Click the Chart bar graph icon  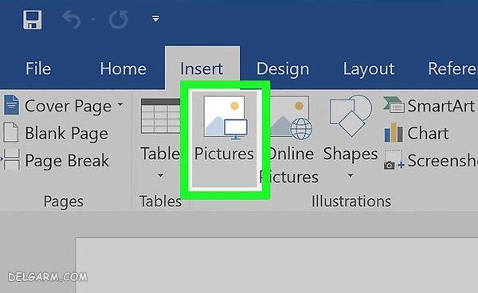pyautogui.click(x=394, y=133)
